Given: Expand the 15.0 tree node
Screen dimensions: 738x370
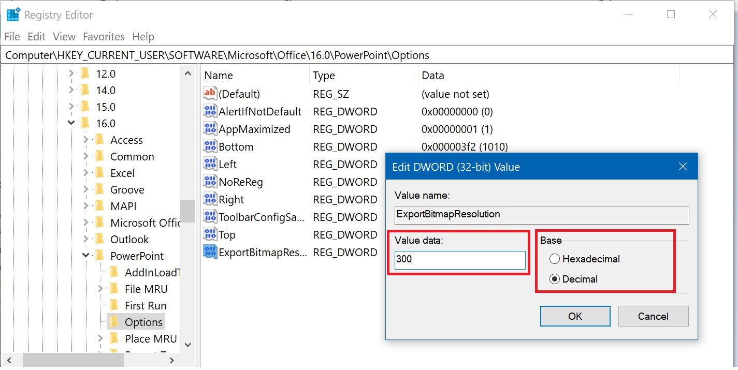Looking at the screenshot, I should 71,107.
